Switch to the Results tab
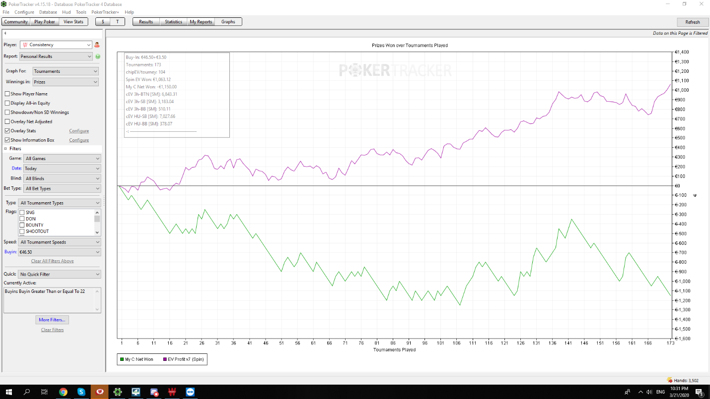The height and width of the screenshot is (399, 710). (x=146, y=22)
